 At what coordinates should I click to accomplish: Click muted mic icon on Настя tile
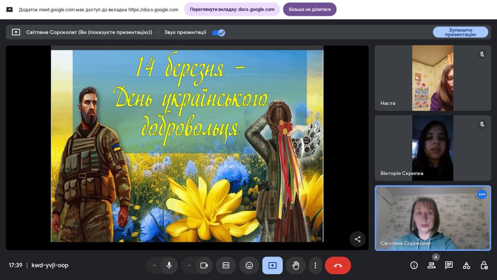(x=482, y=54)
